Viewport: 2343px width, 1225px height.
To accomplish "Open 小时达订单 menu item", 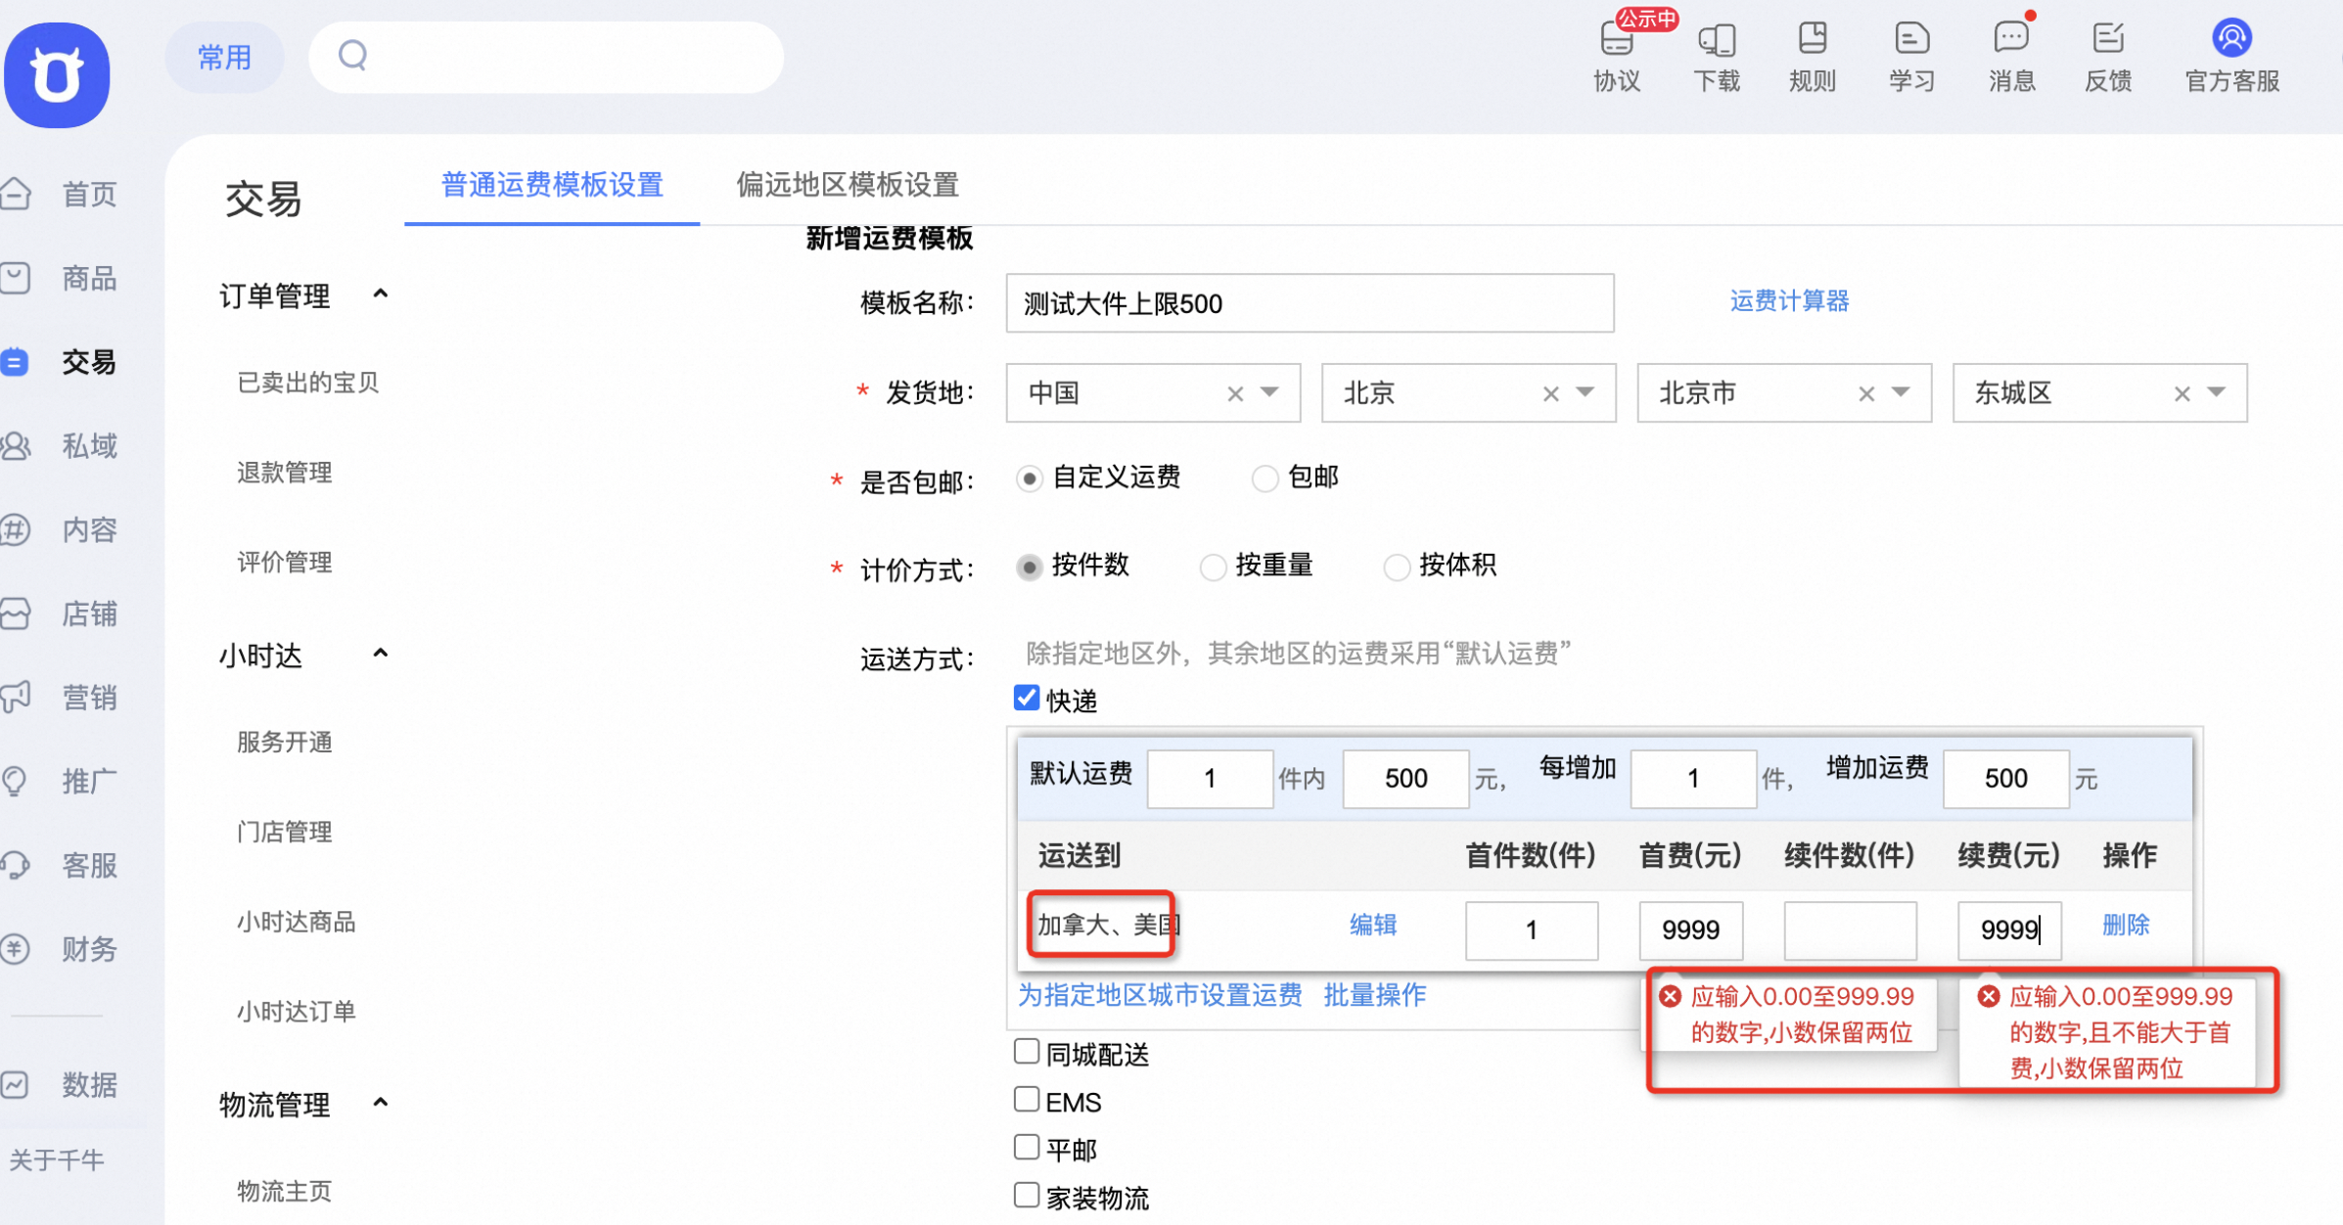I will point(296,1011).
